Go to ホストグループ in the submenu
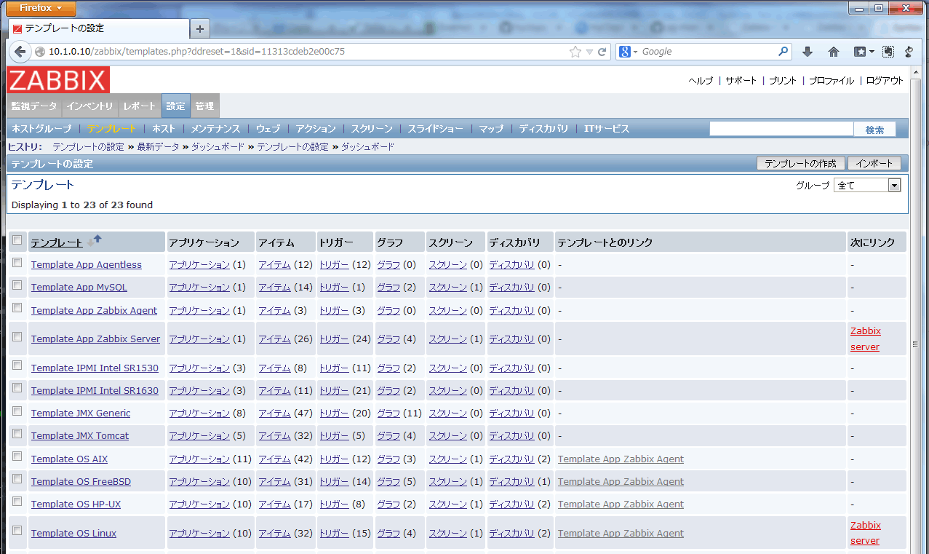929x554 pixels. 41,129
